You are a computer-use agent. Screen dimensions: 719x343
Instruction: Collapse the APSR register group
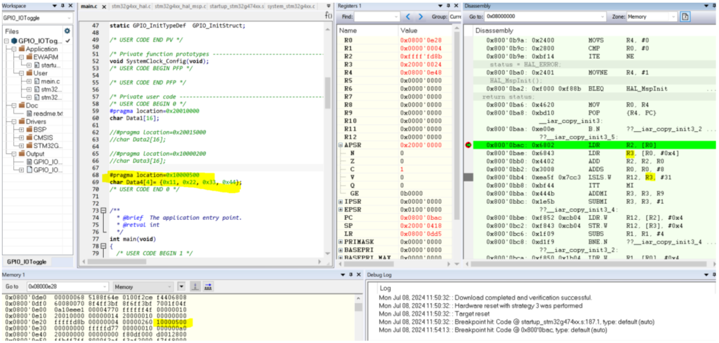341,145
